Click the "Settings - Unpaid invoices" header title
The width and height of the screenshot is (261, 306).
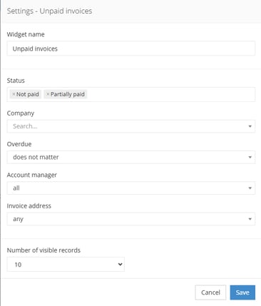(49, 11)
